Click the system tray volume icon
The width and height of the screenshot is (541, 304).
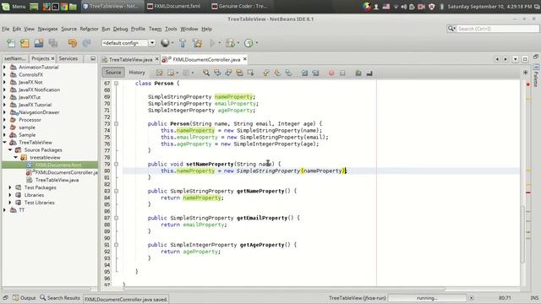403,7
